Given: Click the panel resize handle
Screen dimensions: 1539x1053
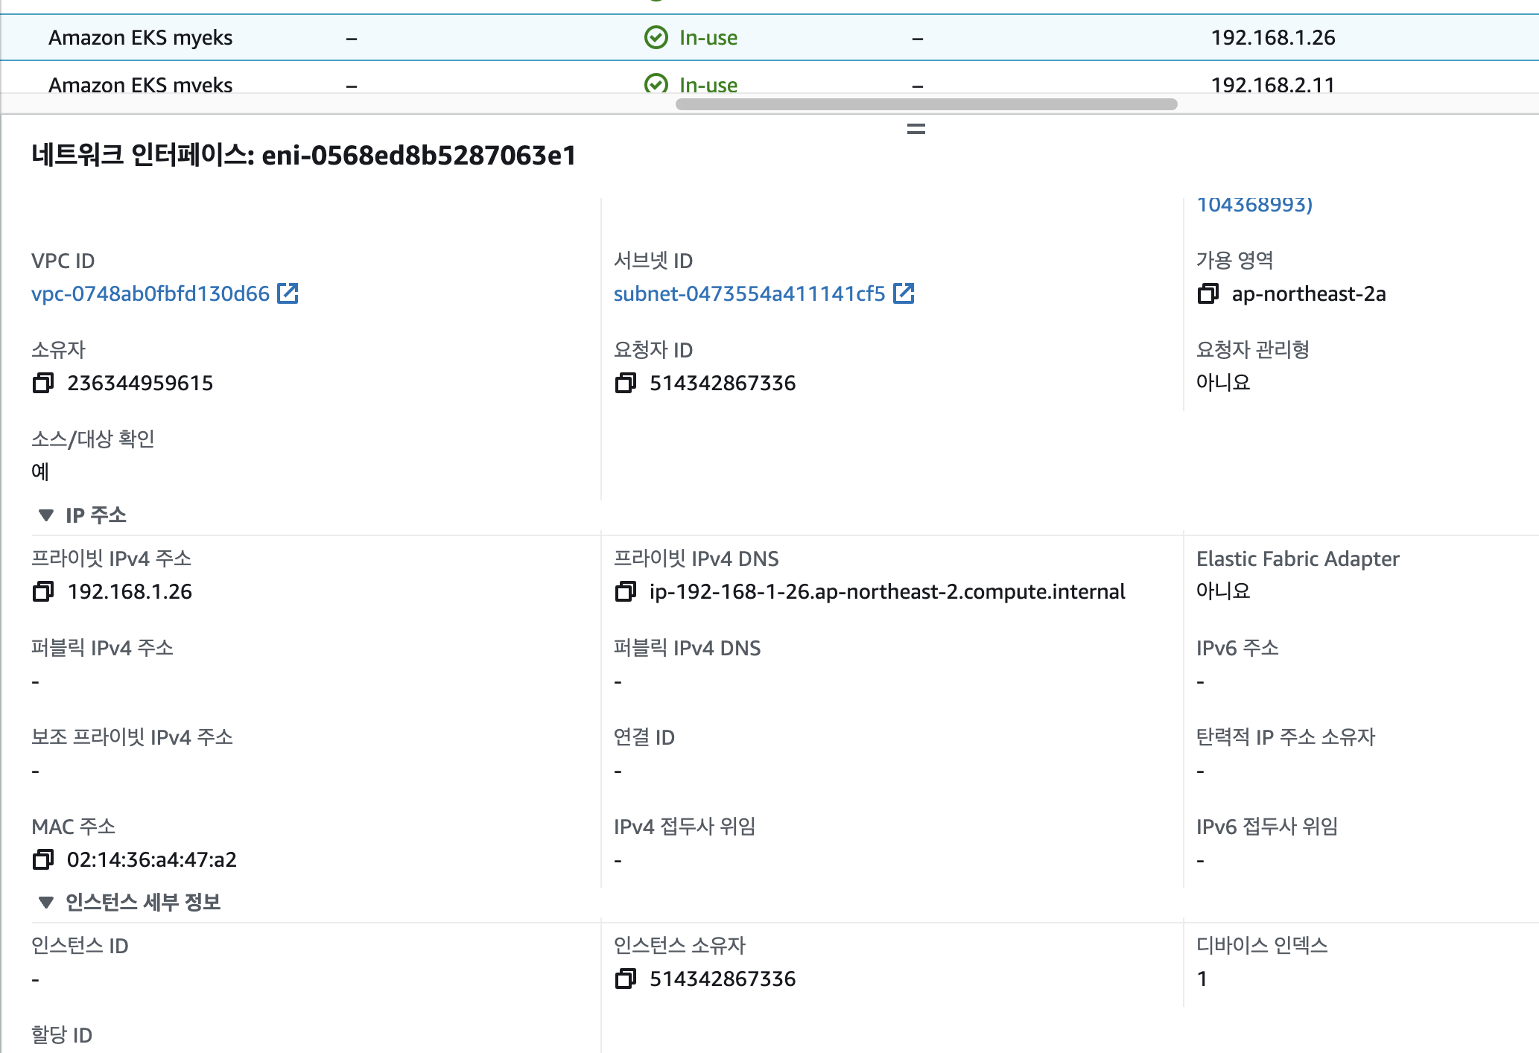Looking at the screenshot, I should click(916, 129).
